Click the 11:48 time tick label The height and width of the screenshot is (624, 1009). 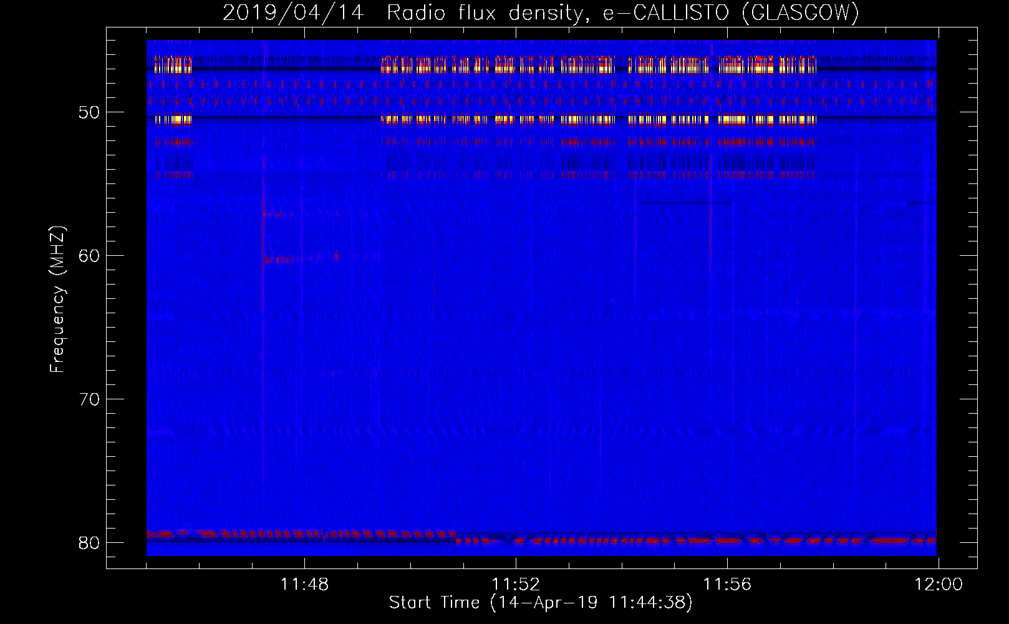[304, 585]
